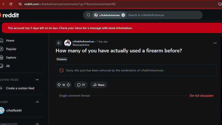222x125 pixels.
Task: Click the r/AskAnAmerican community avatar on post
Action: point(68,43)
